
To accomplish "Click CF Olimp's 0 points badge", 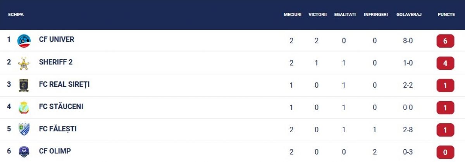I will pos(445,152).
